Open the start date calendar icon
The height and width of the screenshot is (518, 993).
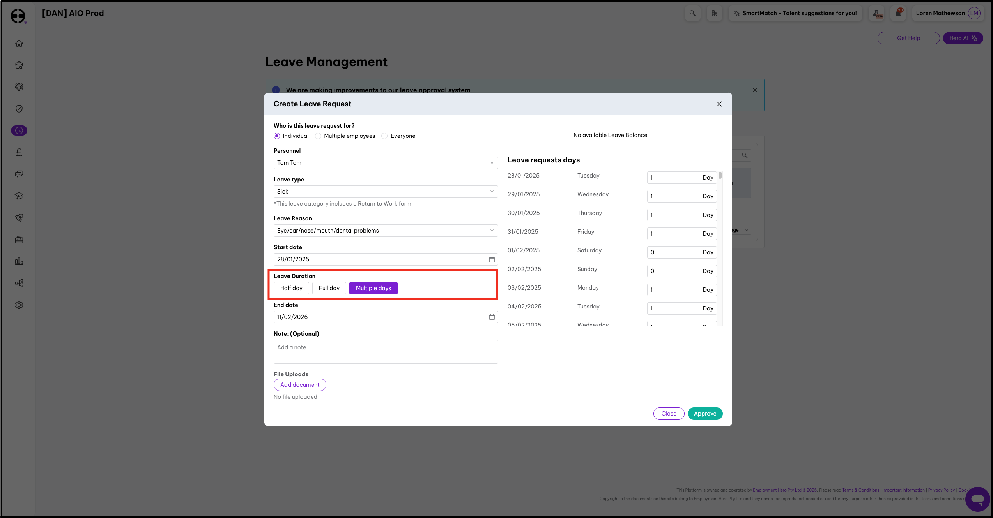tap(492, 259)
